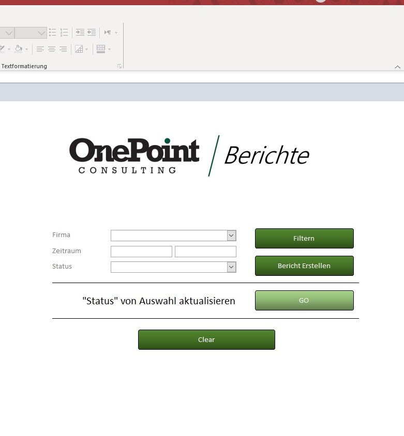Click alternate row color icon
404x436 pixels.
[101, 49]
